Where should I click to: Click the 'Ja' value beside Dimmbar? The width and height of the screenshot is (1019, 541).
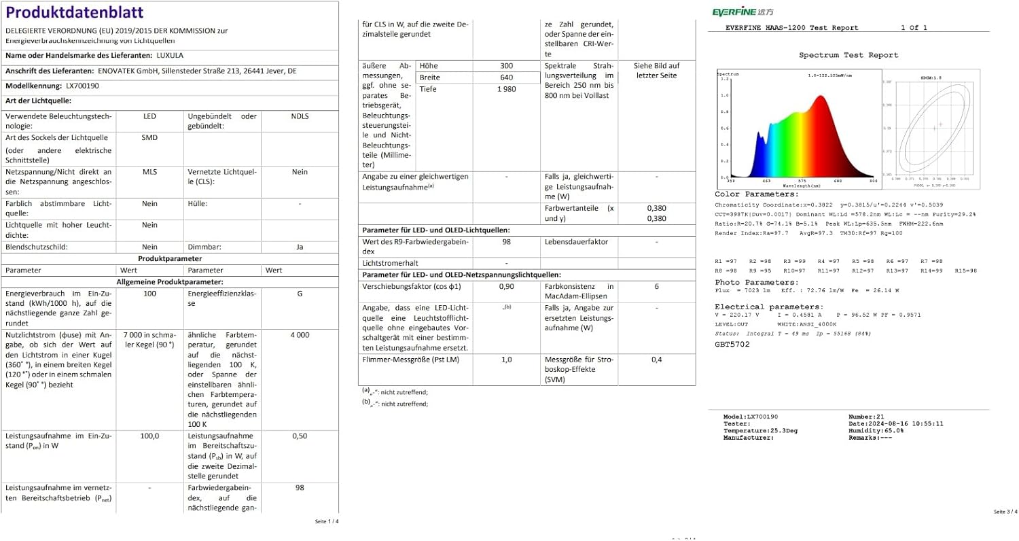pos(300,247)
